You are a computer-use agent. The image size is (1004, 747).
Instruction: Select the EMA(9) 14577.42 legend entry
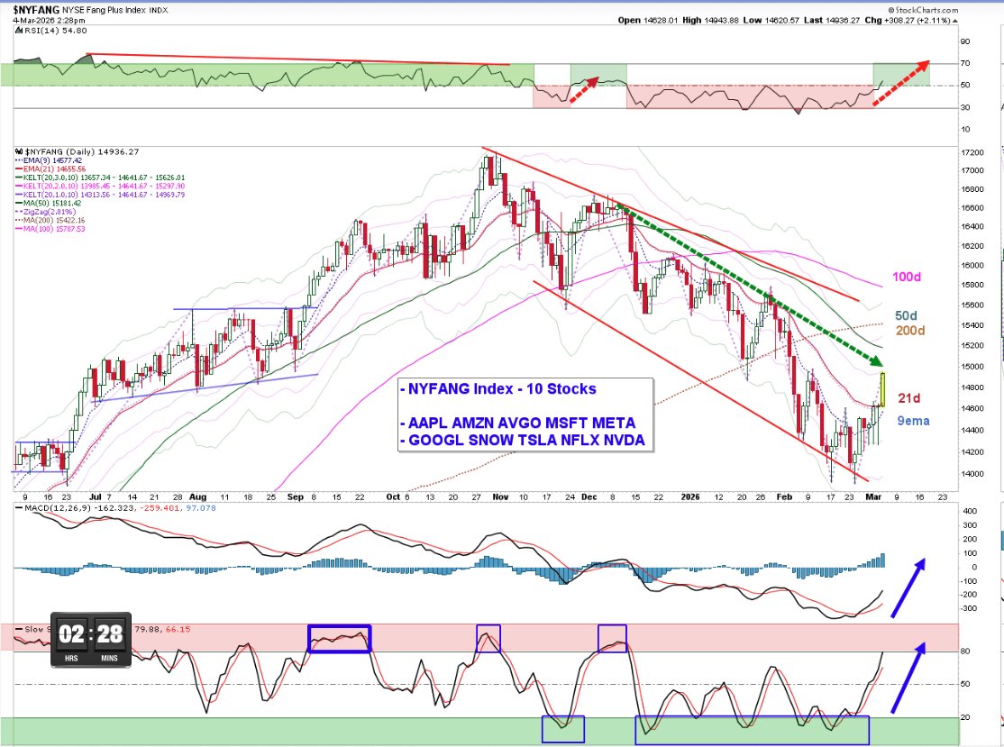point(49,160)
